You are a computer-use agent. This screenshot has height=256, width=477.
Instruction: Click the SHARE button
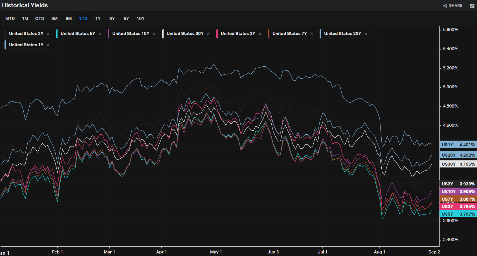(x=453, y=6)
